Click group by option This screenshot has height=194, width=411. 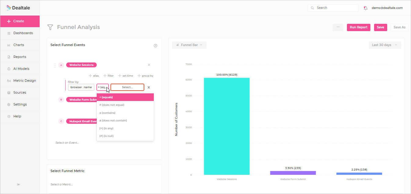point(145,76)
